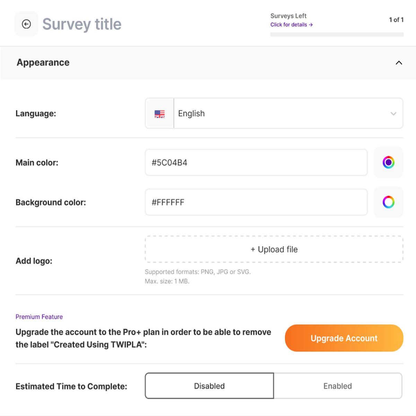Open the Main color picker wheel

tap(388, 162)
